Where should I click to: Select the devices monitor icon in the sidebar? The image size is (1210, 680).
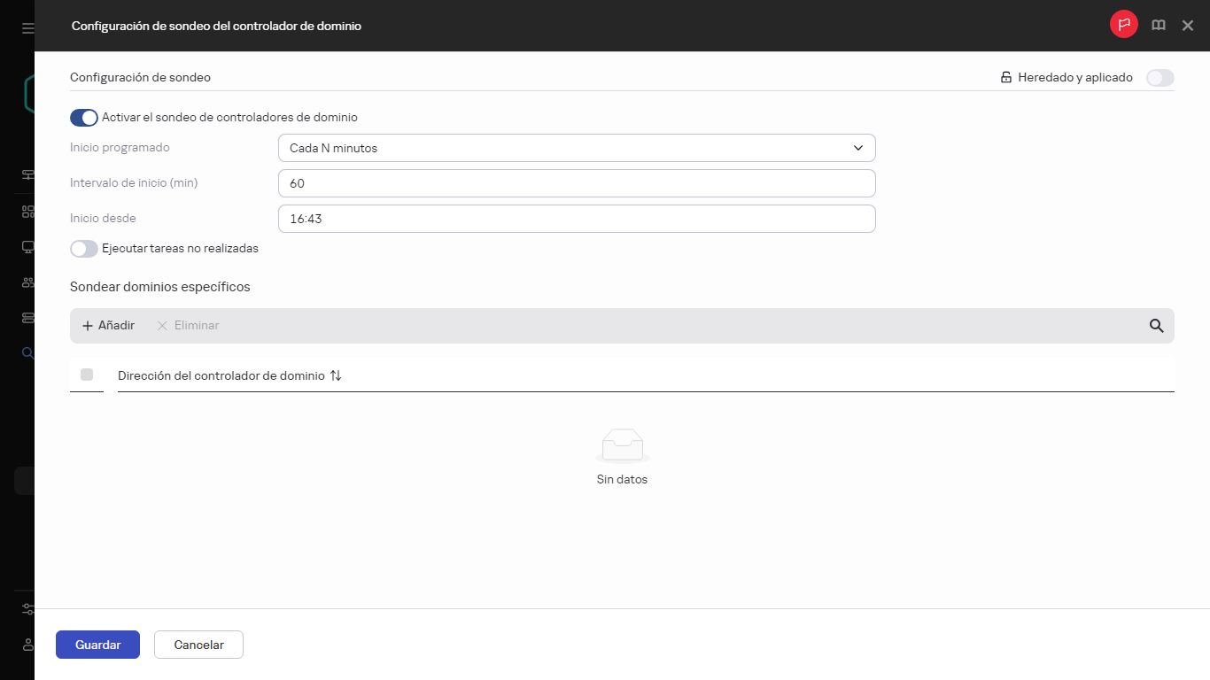pos(27,246)
